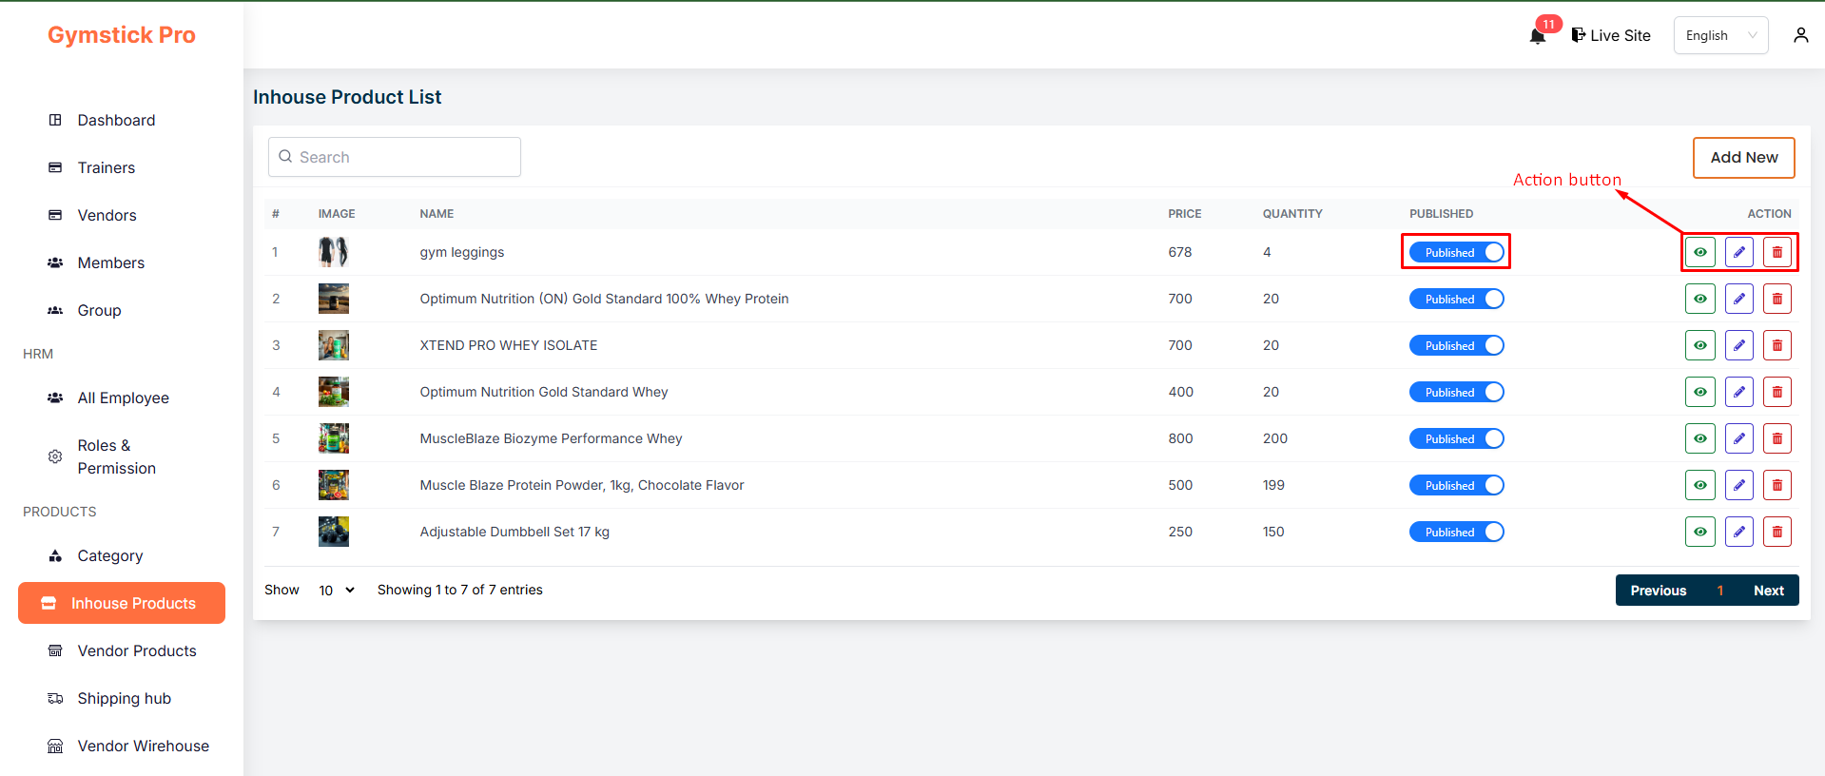Delete the Adjustable Dumbbell Set product

(1776, 532)
